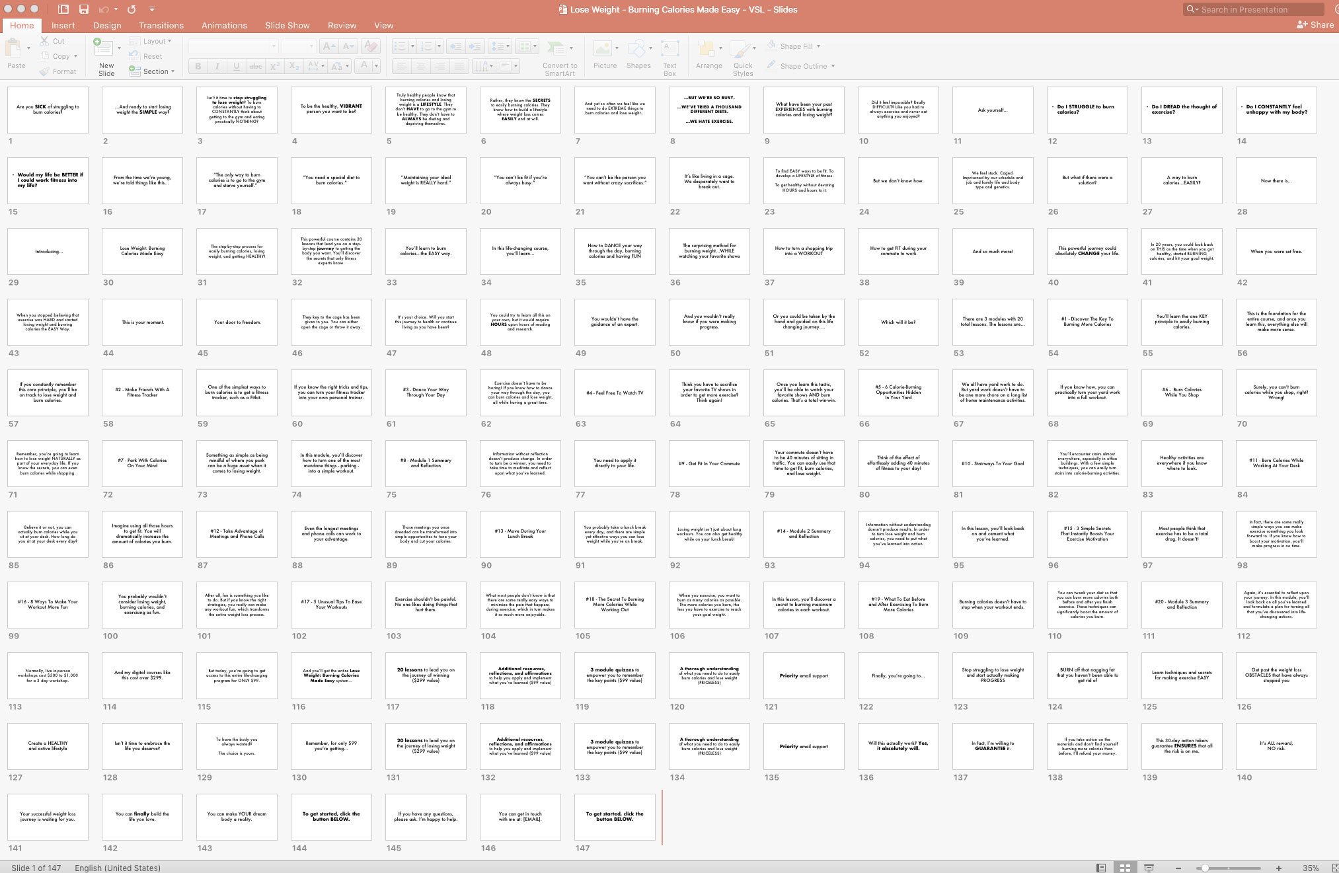Viewport: 1339px width, 873px height.
Task: Click the zoom out minus button
Action: tap(1177, 868)
